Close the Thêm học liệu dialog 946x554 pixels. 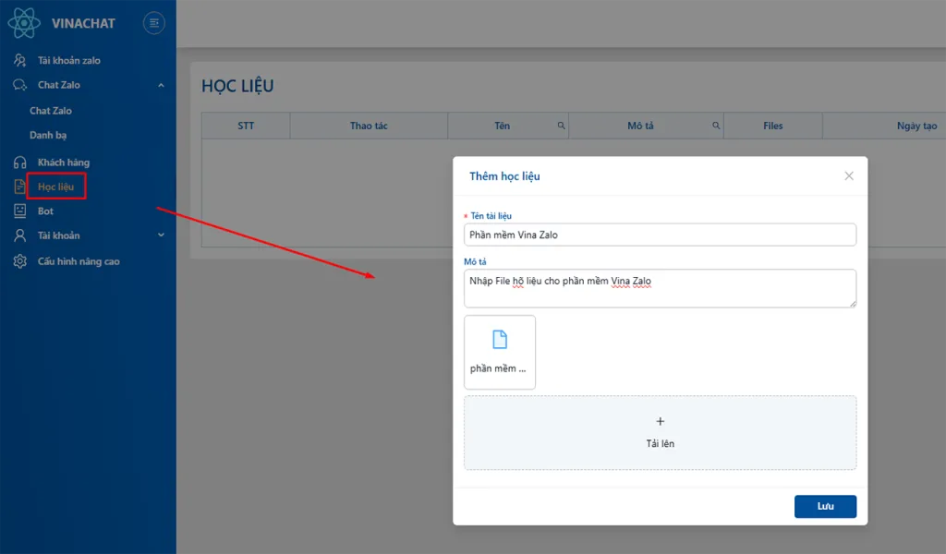(x=848, y=176)
